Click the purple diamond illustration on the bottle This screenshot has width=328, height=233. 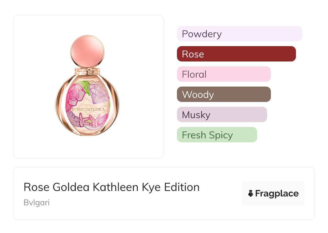(99, 94)
